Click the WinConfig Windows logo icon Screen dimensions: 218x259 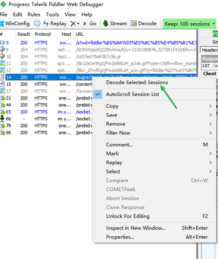pyautogui.click(x=2, y=24)
